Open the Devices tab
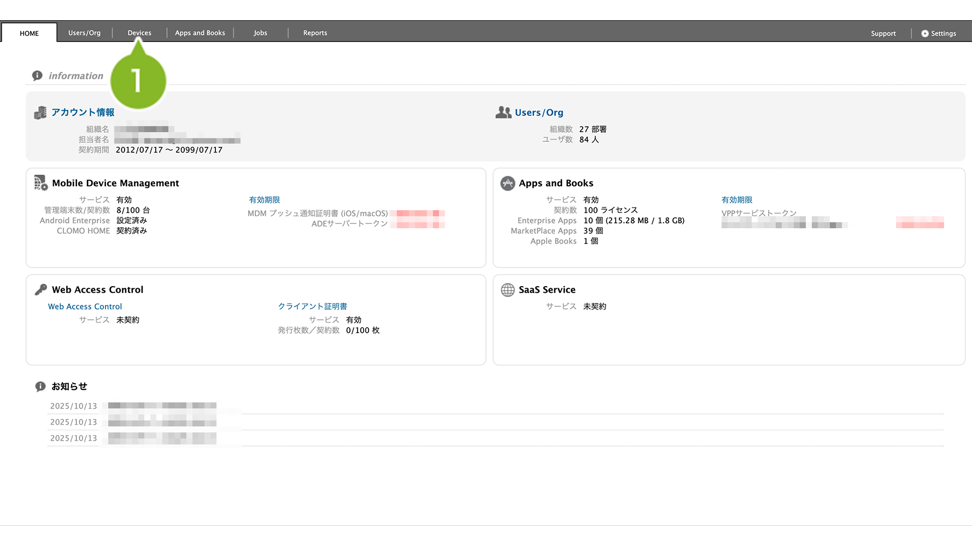Image resolution: width=972 pixels, height=546 pixels. pyautogui.click(x=139, y=33)
